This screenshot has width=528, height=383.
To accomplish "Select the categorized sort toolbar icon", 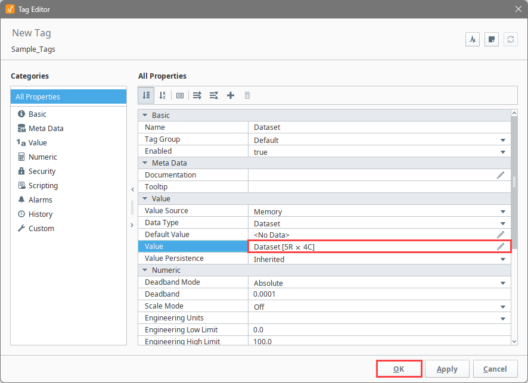I will 146,95.
